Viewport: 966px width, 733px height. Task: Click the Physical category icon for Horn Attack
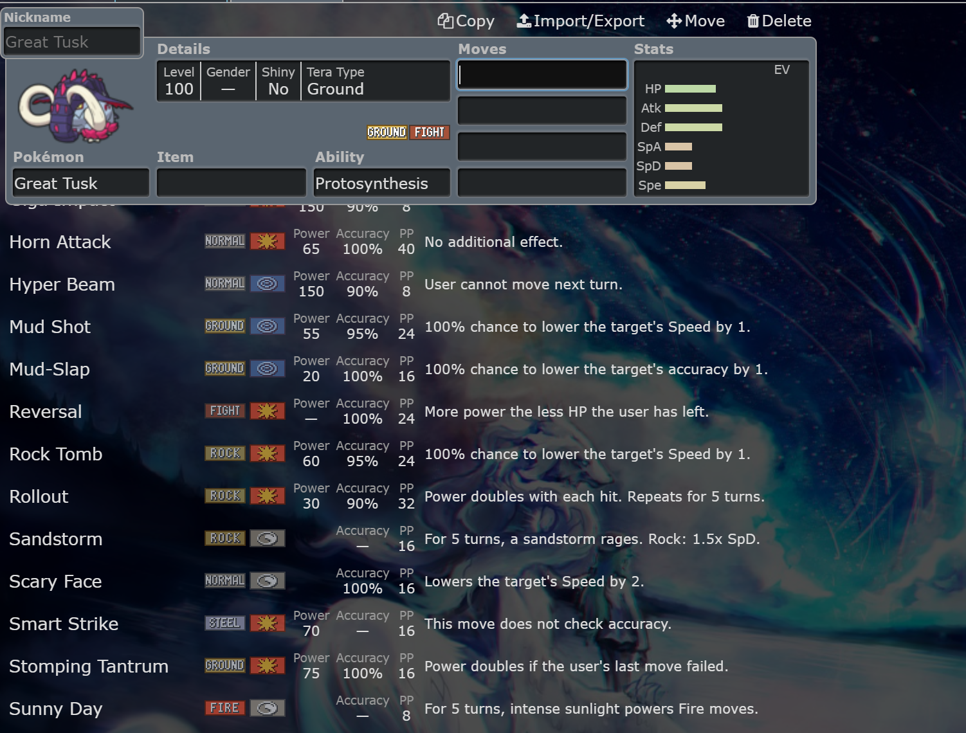pos(267,241)
